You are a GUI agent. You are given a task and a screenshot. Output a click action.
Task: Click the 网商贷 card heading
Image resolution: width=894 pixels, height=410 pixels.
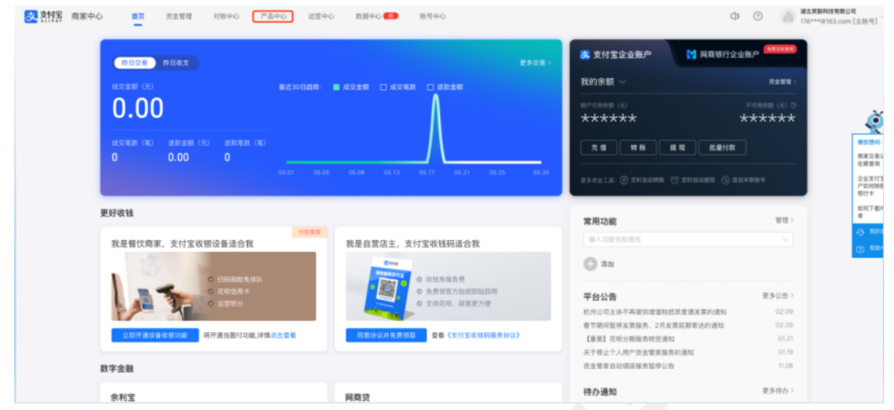pyautogui.click(x=357, y=397)
